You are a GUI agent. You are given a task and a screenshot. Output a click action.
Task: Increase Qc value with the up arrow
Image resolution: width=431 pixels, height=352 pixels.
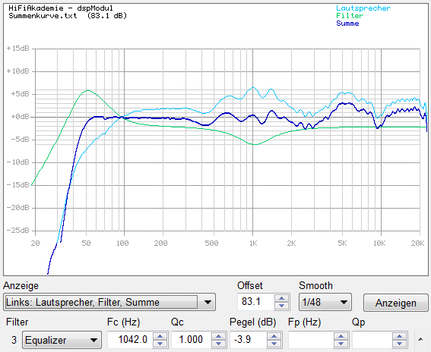click(x=218, y=336)
